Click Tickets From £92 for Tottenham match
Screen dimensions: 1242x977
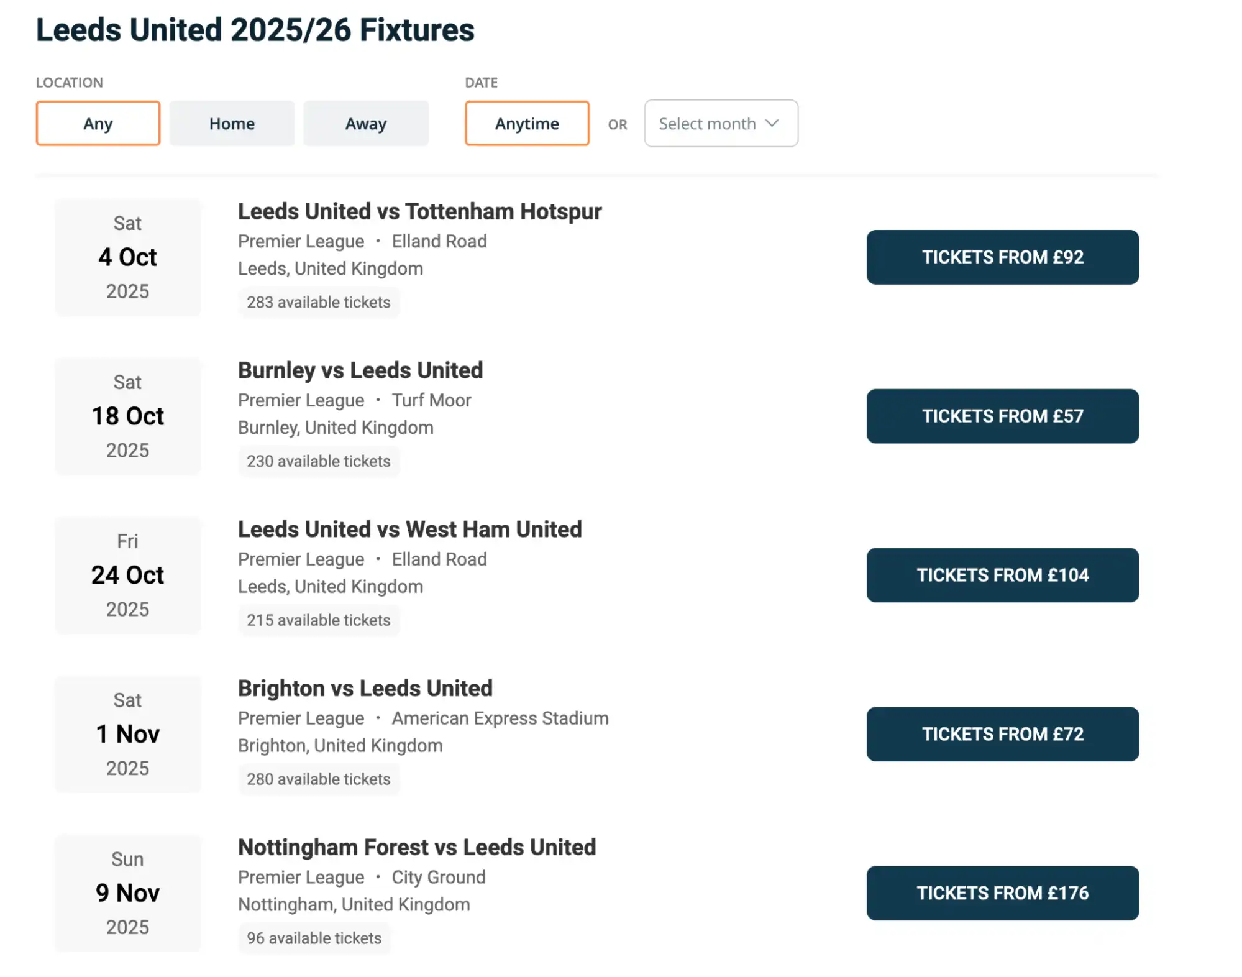(1002, 257)
